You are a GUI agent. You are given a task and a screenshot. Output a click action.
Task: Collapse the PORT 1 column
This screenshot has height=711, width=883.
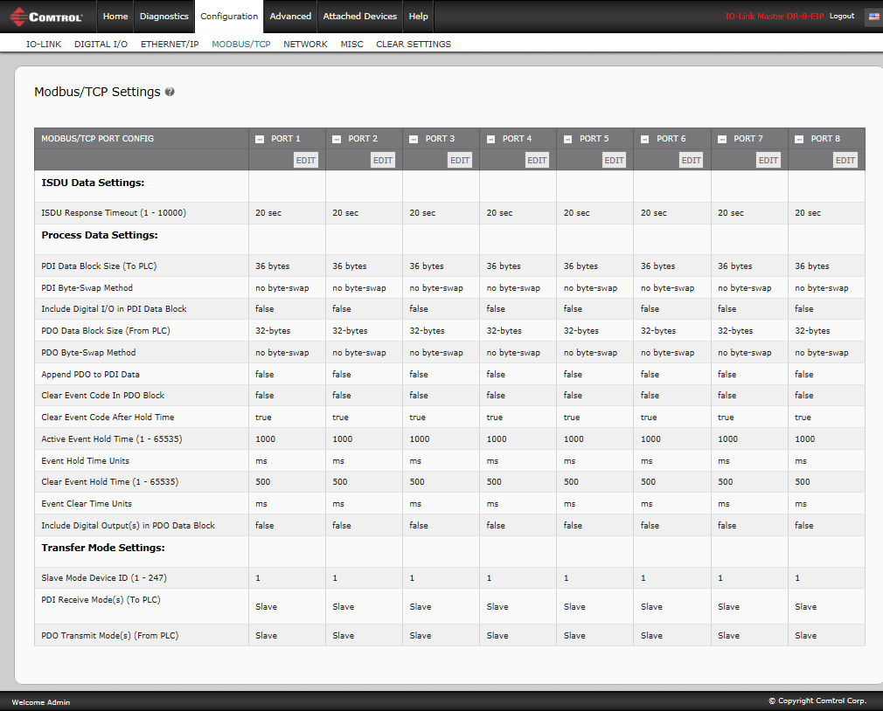pos(260,139)
